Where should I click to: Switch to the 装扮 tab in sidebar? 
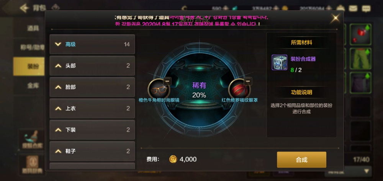click(29, 66)
